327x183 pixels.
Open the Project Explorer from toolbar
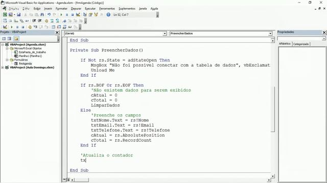click(85, 15)
